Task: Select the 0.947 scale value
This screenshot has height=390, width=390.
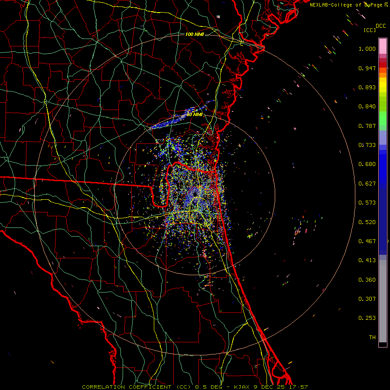Action: 367,68
